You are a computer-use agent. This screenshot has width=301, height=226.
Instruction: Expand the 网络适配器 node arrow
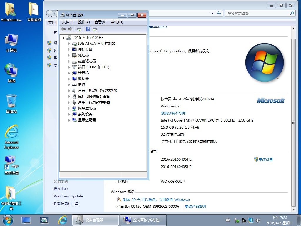[x=69, y=108]
